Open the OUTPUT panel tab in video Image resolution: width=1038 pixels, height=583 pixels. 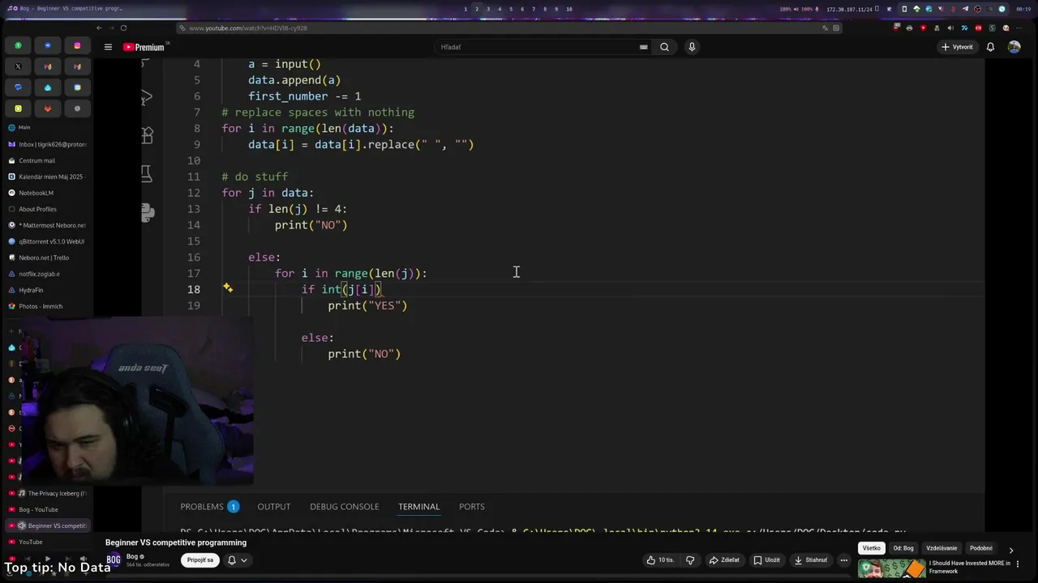pos(274,507)
